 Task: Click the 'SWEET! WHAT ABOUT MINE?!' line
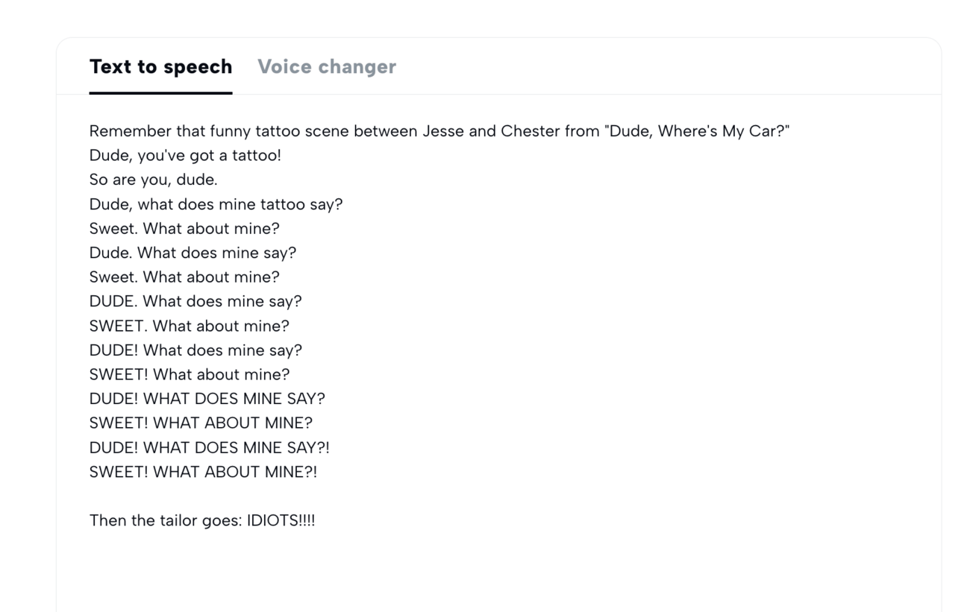coord(203,472)
